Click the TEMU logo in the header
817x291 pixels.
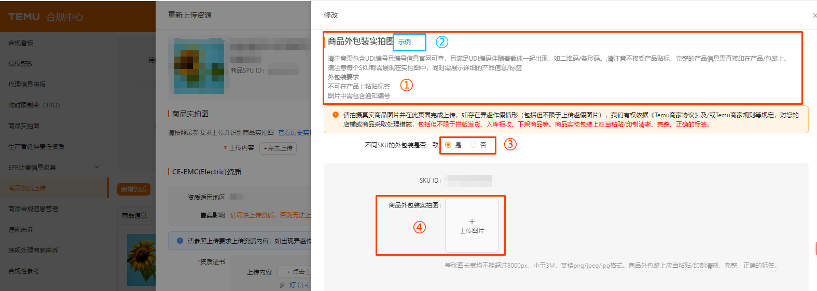pos(24,17)
